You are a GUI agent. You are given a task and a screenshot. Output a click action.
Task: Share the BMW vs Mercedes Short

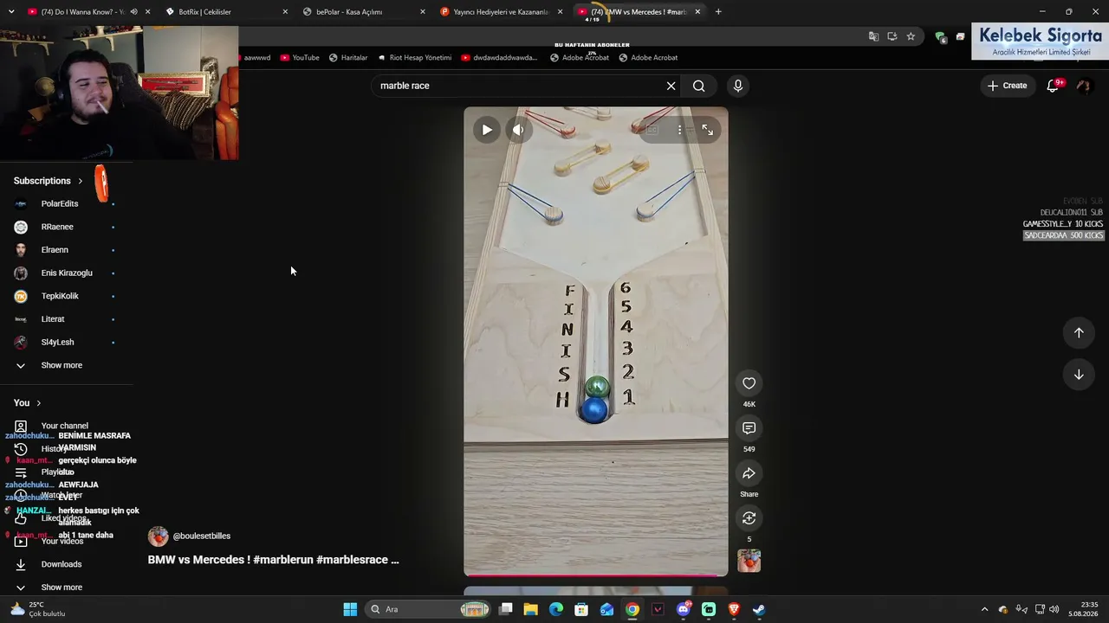(x=749, y=473)
